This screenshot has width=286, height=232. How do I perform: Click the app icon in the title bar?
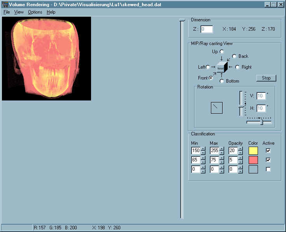point(5,5)
